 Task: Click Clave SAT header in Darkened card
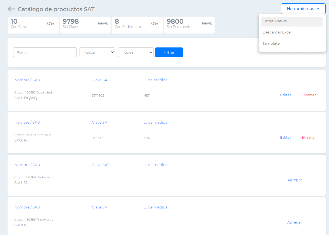pyautogui.click(x=100, y=165)
